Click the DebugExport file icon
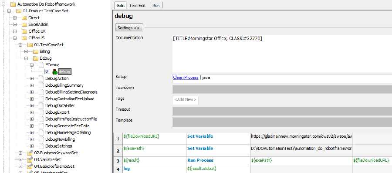Screen dimensions: 392x173 [41, 112]
